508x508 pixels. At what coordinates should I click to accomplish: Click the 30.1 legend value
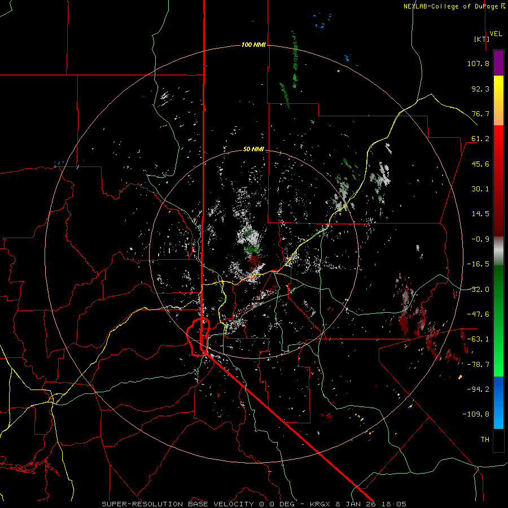tap(480, 189)
